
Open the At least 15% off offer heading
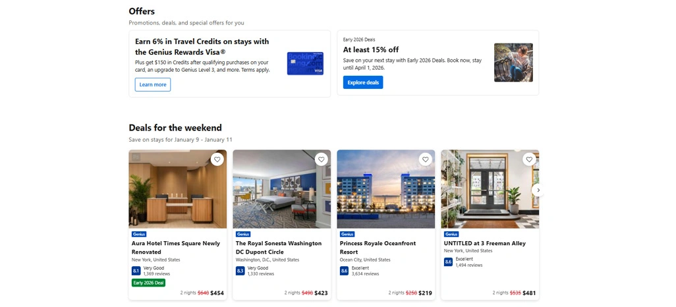coord(371,49)
